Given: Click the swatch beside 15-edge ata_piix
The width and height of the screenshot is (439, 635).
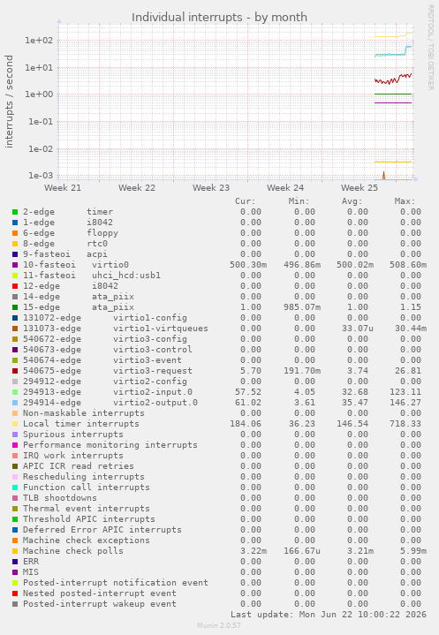Looking at the screenshot, I should 15,307.
